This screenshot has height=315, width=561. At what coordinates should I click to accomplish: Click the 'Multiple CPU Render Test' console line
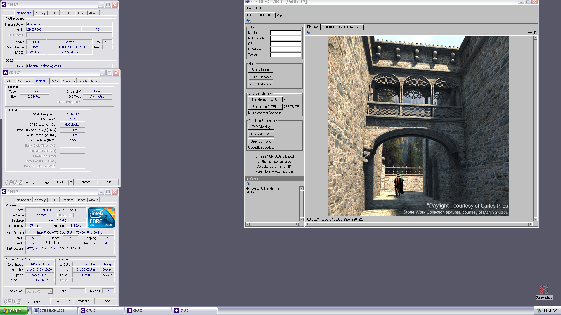click(x=264, y=188)
